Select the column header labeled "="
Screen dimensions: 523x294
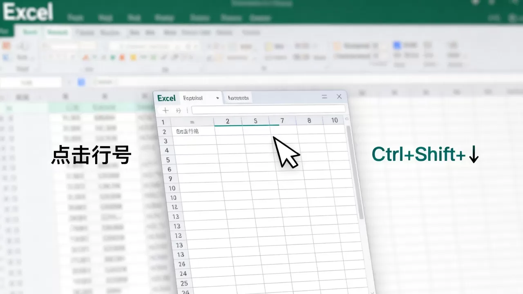pos(192,122)
